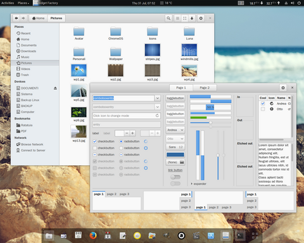The image size is (304, 243).
Task: Click the first enabled togglebutton
Action: pos(175,98)
